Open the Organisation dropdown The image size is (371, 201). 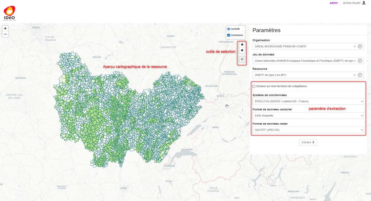pyautogui.click(x=304, y=46)
